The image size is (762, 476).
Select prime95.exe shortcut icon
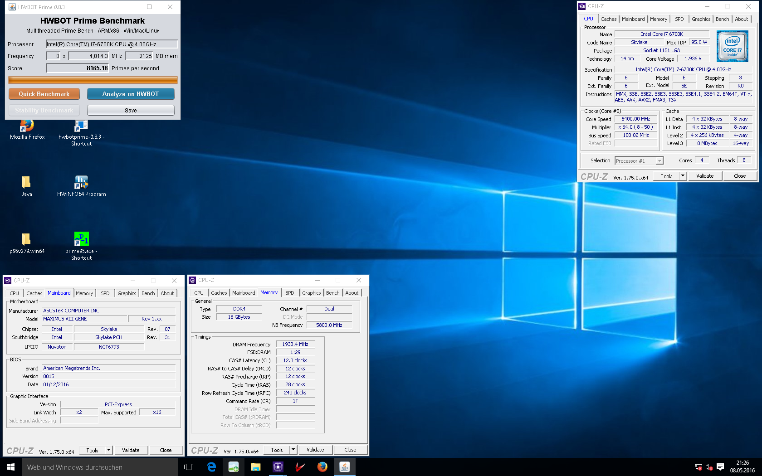[x=81, y=239]
